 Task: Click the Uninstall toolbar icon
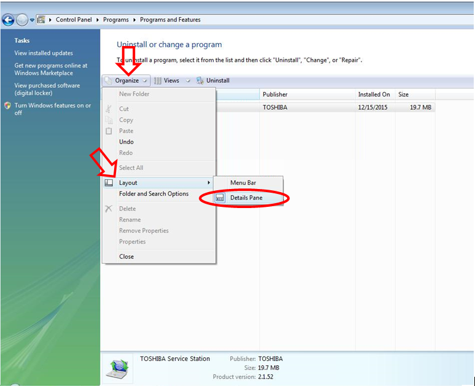199,80
